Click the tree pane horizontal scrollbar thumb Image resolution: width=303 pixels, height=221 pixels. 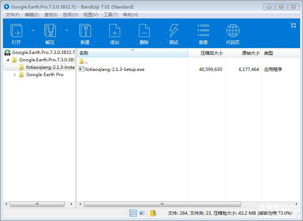point(37,204)
